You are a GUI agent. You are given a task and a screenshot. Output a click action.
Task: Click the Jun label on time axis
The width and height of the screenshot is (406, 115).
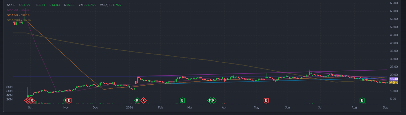tap(288, 108)
